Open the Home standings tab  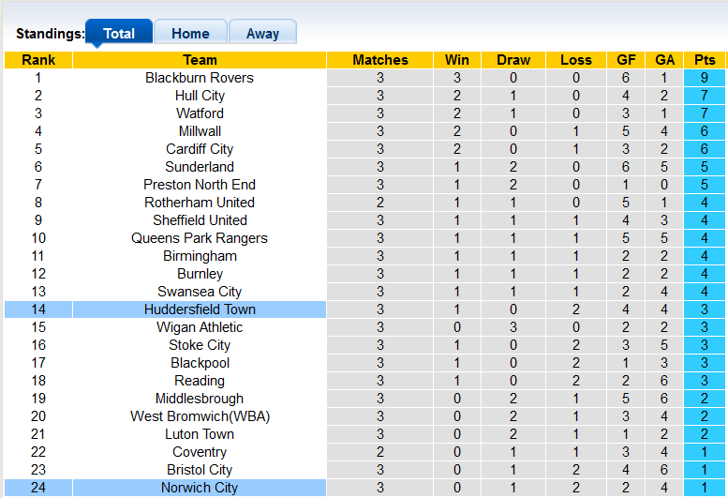coord(190,34)
